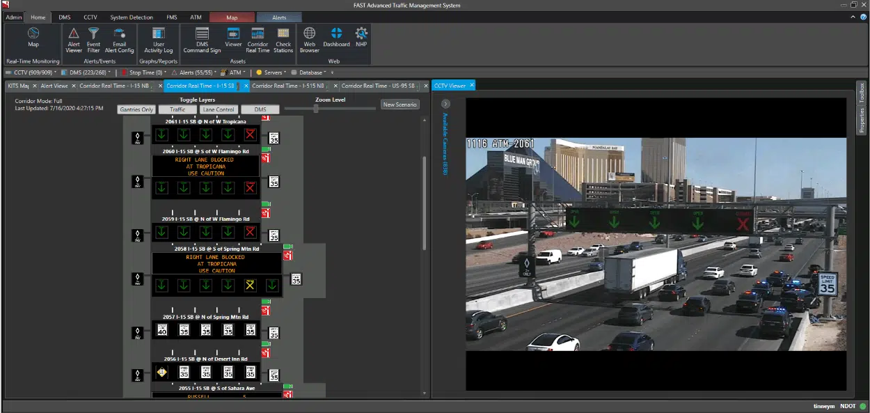Close the CCTV Viewer tab
870x413 pixels.
[x=471, y=86]
